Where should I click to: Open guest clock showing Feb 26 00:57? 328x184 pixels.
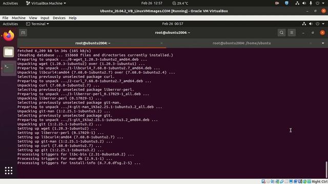point(173,24)
